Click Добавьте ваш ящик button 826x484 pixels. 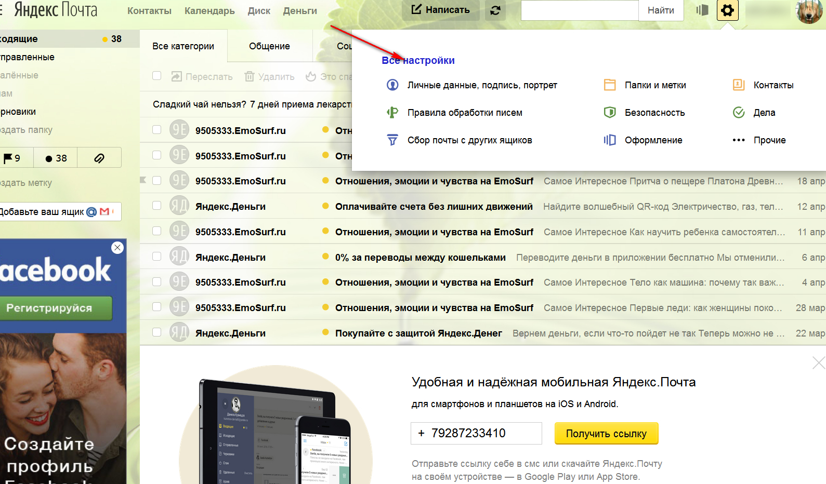pyautogui.click(x=60, y=212)
